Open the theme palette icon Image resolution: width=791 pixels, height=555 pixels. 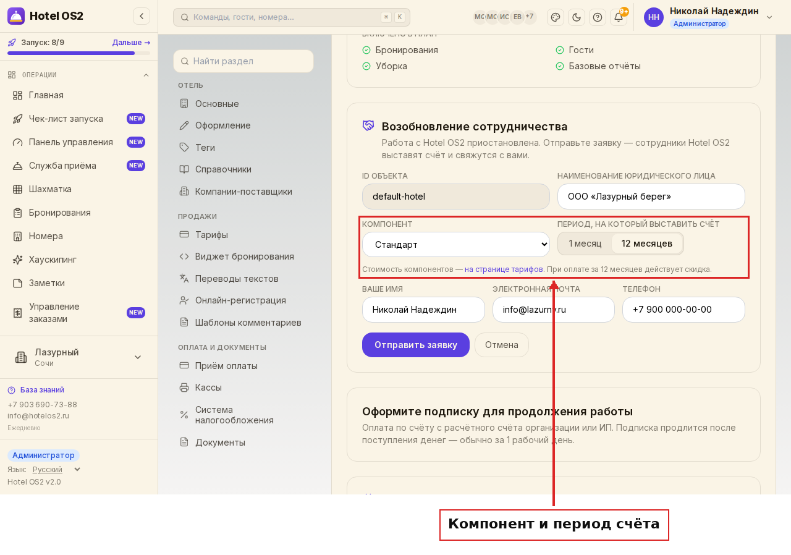click(x=556, y=17)
